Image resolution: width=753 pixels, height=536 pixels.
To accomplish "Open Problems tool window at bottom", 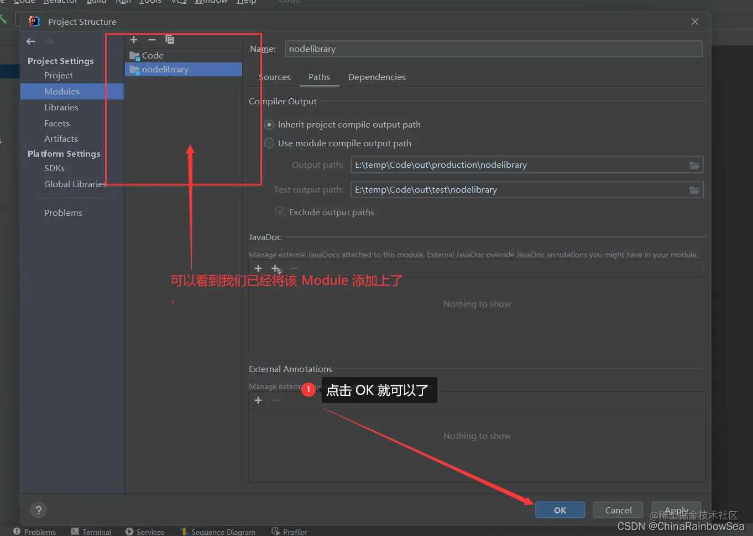I will click(x=34, y=532).
